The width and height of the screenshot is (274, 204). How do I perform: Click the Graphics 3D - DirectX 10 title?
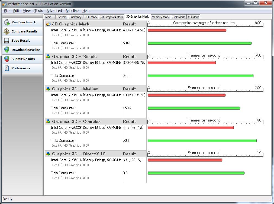tap(79, 154)
